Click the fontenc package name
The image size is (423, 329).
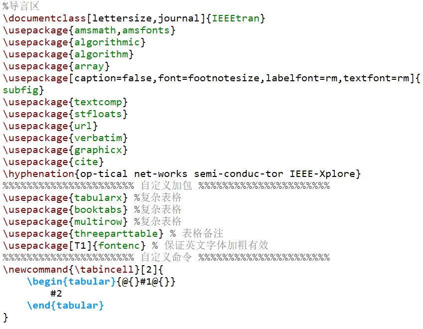[119, 246]
